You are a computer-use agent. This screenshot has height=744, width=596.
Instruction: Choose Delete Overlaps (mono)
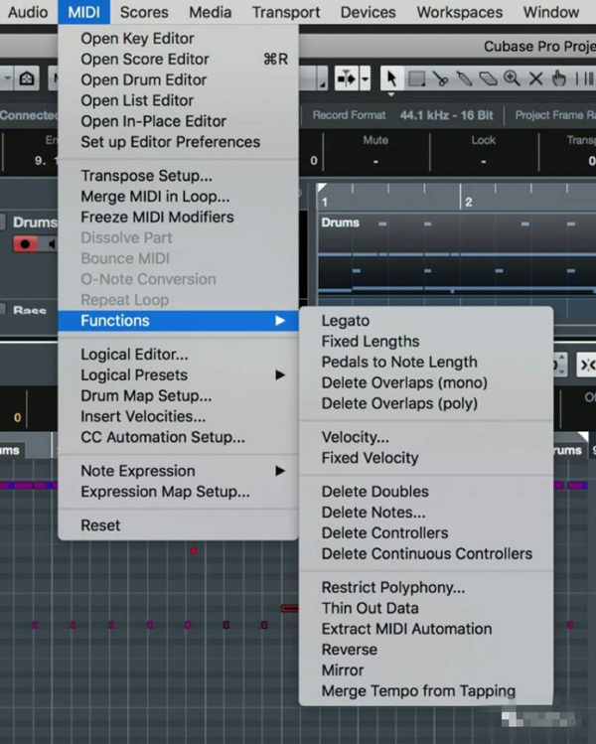[x=426, y=382]
